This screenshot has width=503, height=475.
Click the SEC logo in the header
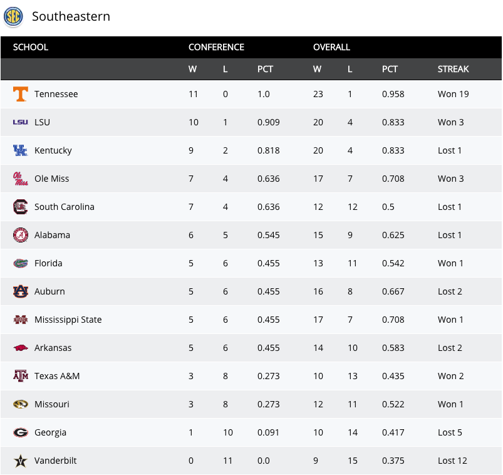point(13,17)
